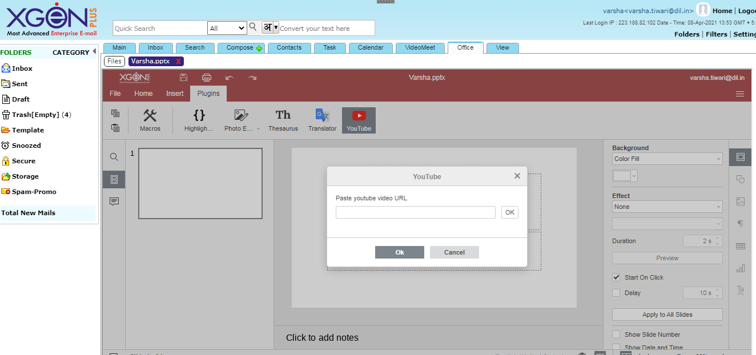756x355 pixels.
Task: Click the Home link at top right
Action: tap(722, 11)
